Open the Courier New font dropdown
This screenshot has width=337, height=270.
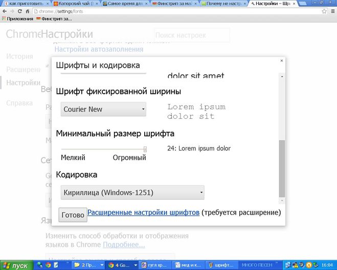(103, 109)
